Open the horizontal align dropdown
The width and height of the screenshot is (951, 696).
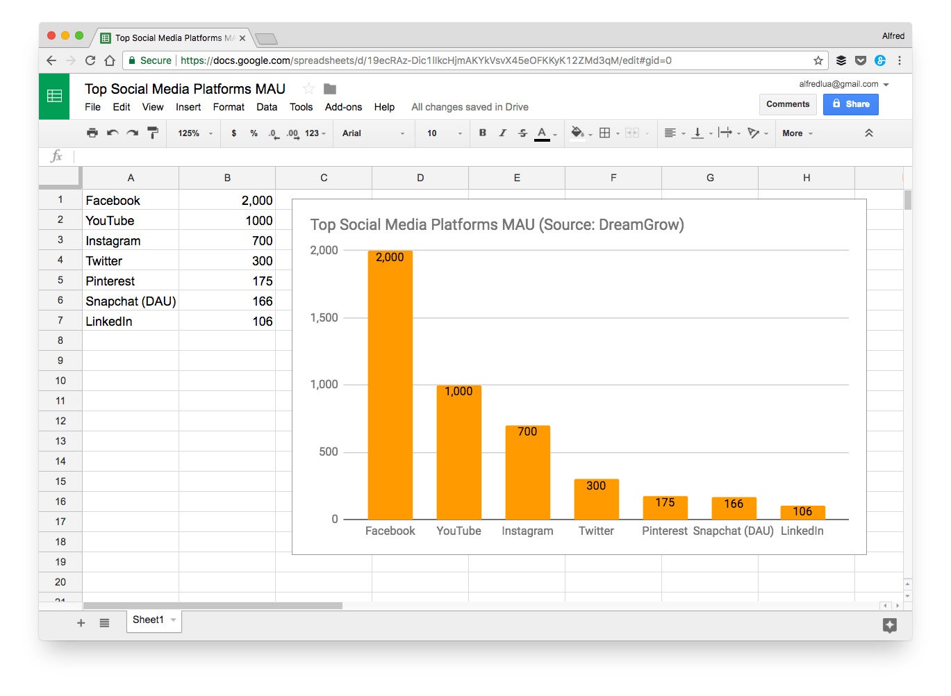pyautogui.click(x=675, y=133)
